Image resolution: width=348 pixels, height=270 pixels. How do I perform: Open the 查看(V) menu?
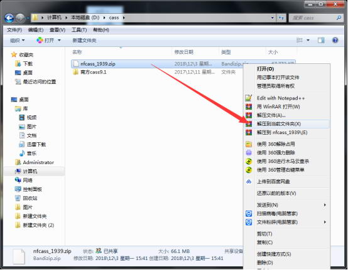point(57,30)
